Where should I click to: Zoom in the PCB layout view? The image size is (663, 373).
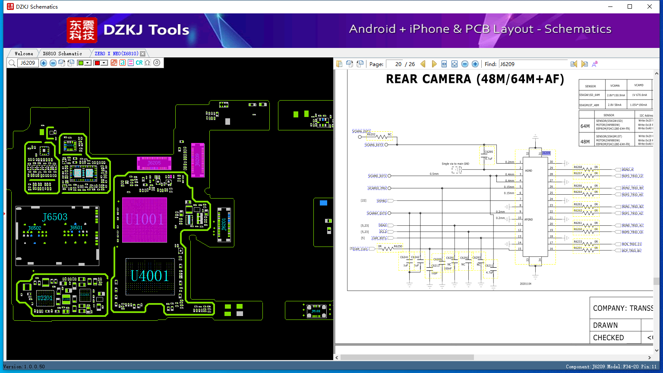(x=44, y=63)
